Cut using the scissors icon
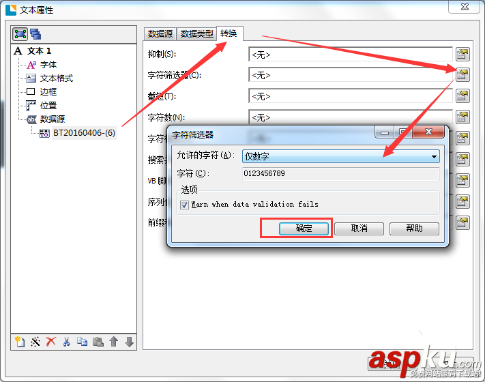 click(x=66, y=342)
